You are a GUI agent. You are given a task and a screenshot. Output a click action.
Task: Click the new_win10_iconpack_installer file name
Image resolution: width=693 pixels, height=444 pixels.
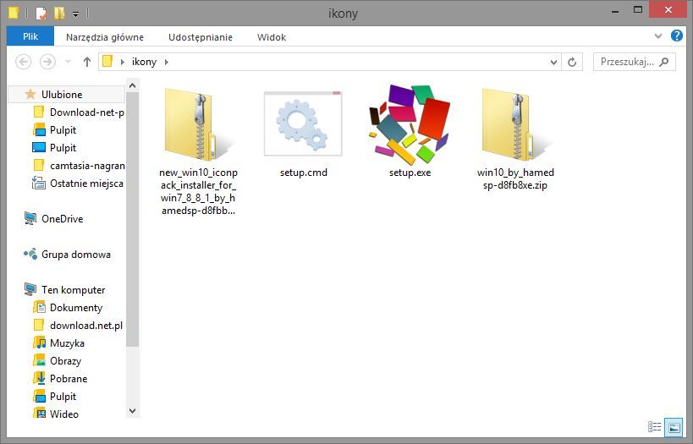(x=198, y=192)
